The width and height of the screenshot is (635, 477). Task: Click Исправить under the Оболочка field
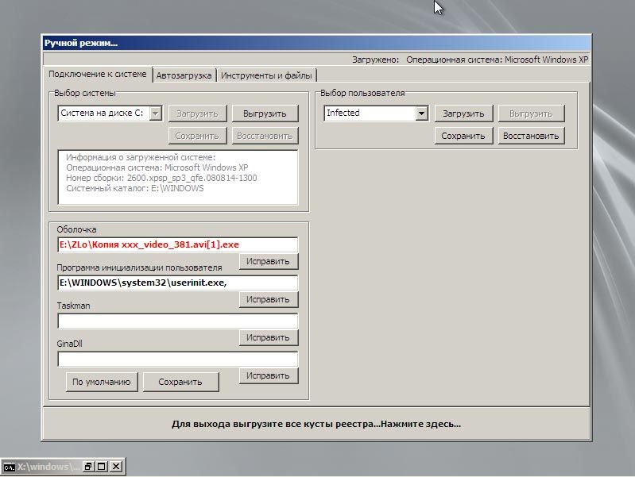pyautogui.click(x=269, y=262)
